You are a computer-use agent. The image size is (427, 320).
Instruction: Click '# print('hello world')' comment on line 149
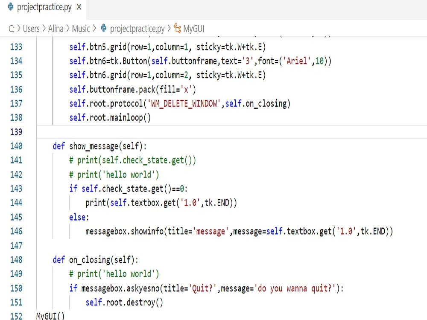click(x=114, y=274)
